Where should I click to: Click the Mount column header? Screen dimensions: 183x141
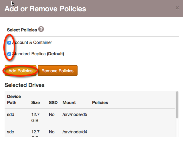click(x=69, y=103)
